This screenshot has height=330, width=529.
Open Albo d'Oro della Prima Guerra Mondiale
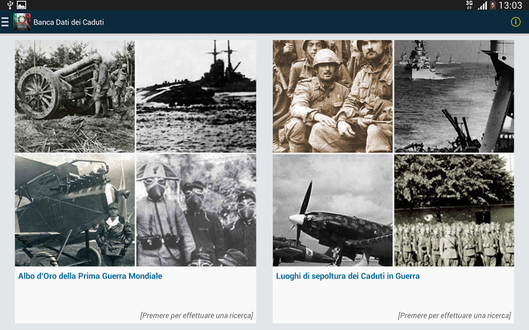tap(90, 276)
